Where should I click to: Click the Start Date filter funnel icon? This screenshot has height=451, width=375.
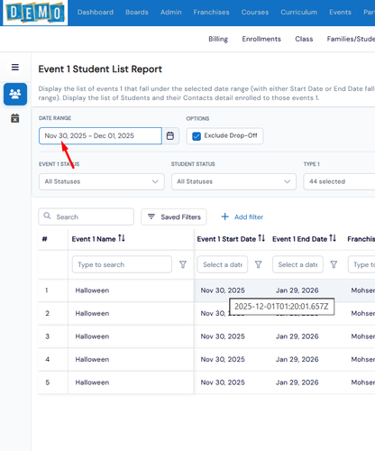(x=258, y=264)
